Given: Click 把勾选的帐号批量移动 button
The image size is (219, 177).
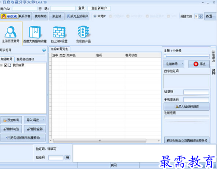Looking at the screenshot, I should click(23, 138).
